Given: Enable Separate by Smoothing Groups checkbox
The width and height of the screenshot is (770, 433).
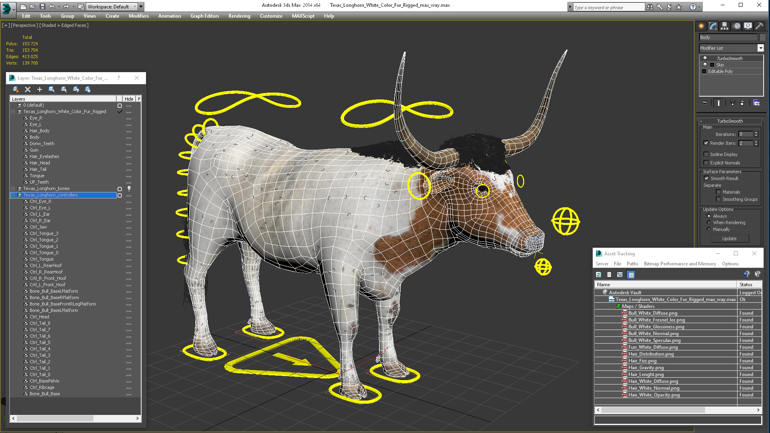Looking at the screenshot, I should coord(718,199).
